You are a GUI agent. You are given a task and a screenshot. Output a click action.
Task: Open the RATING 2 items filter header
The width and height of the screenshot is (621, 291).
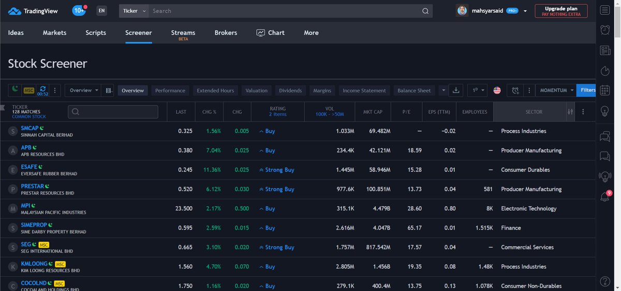277,112
